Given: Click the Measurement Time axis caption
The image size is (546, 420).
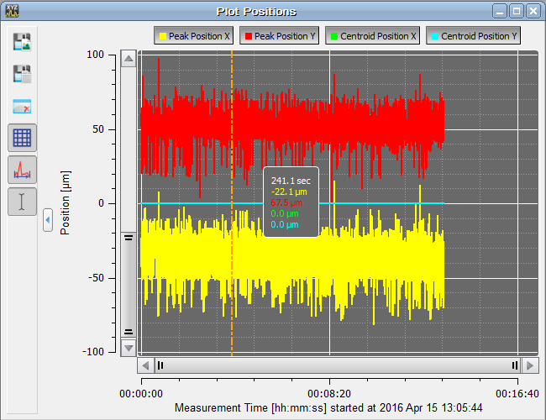Looking at the screenshot, I should (x=328, y=407).
